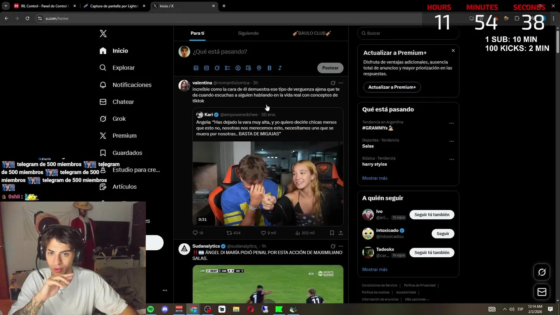This screenshot has width=560, height=315.
Task: Open Premium in sidebar
Action: (118, 136)
